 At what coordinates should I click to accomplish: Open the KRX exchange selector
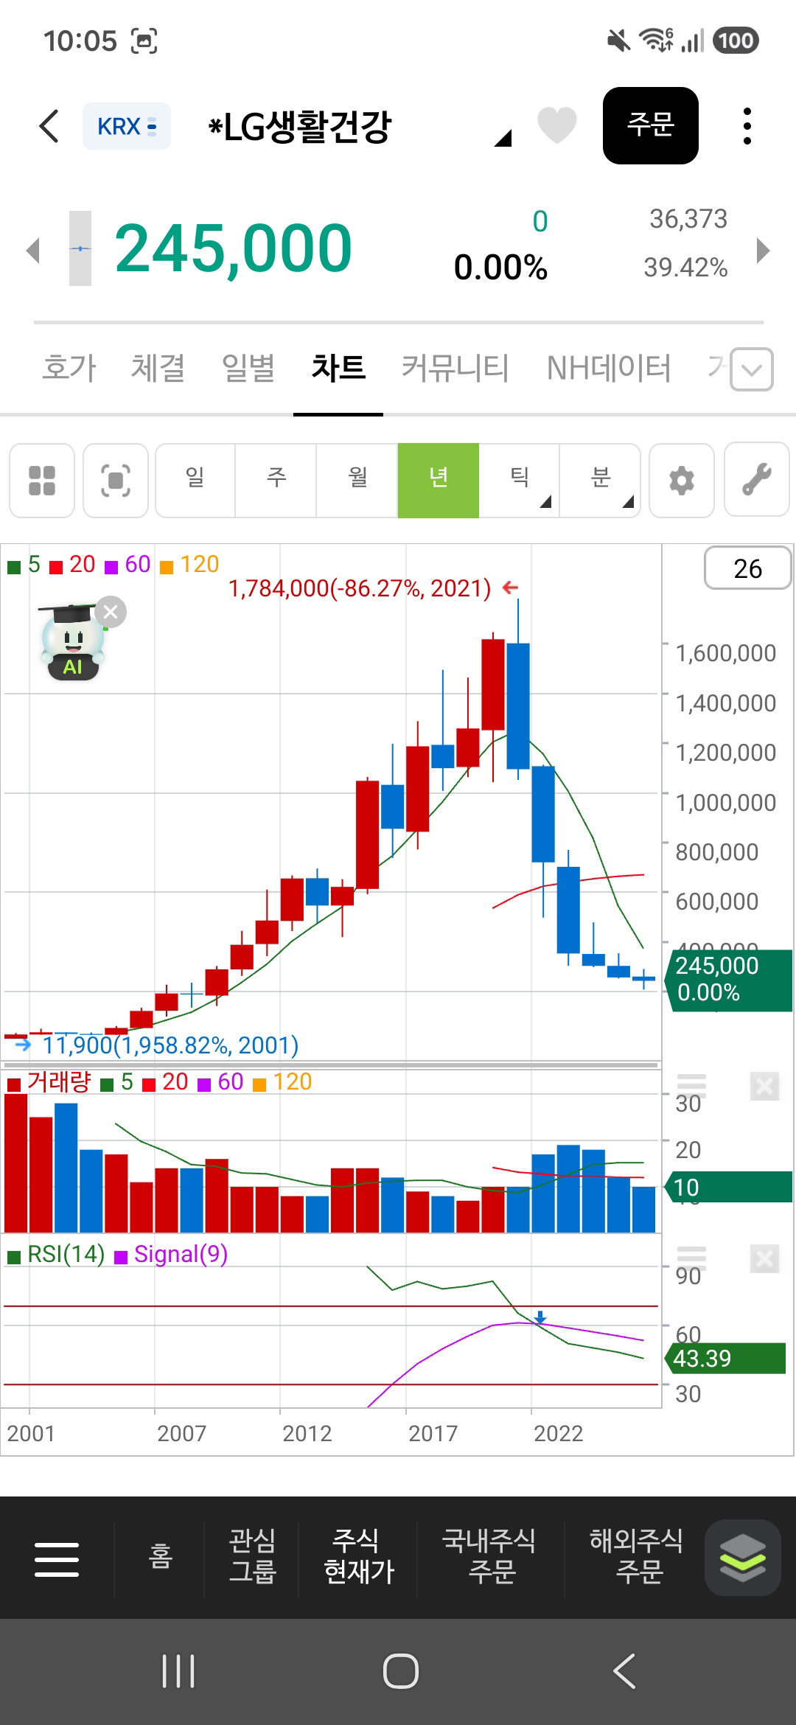click(127, 126)
